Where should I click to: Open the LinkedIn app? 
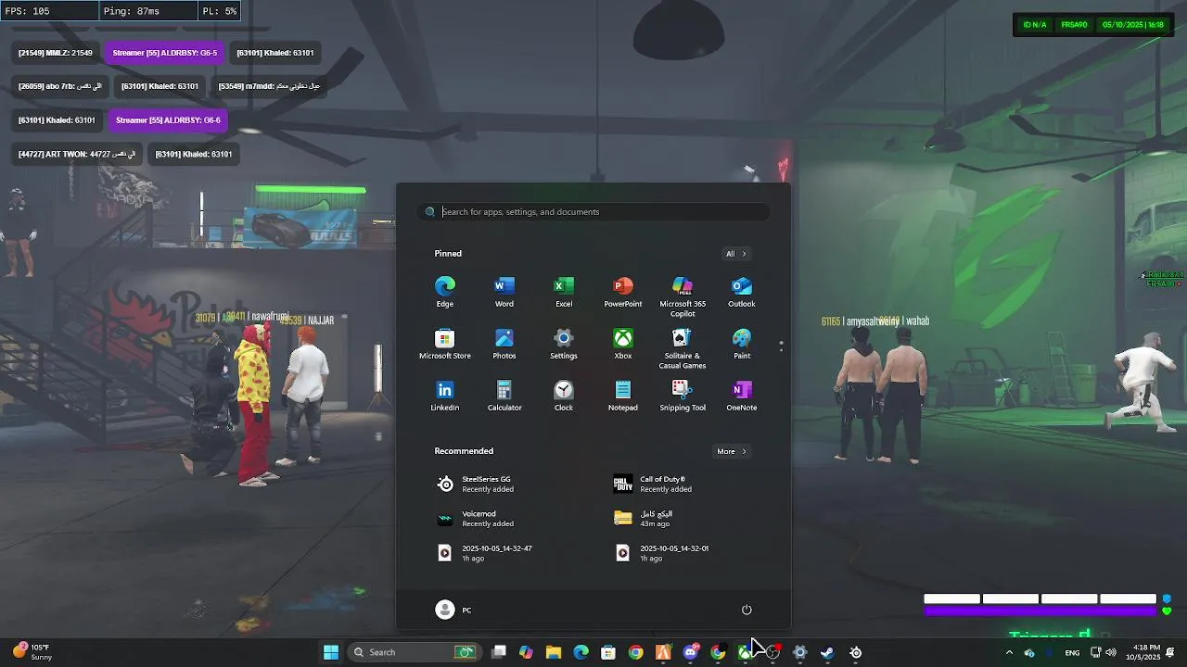[x=445, y=396]
